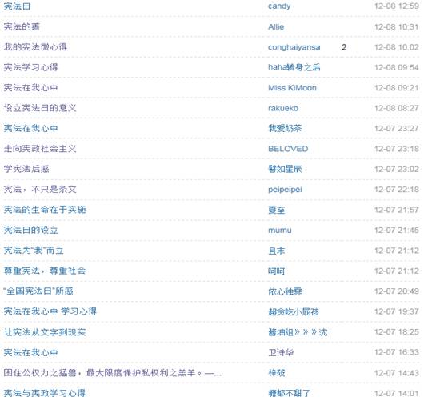Click timestamp 12-08 10:31
The image size is (432, 401).
[397, 26]
